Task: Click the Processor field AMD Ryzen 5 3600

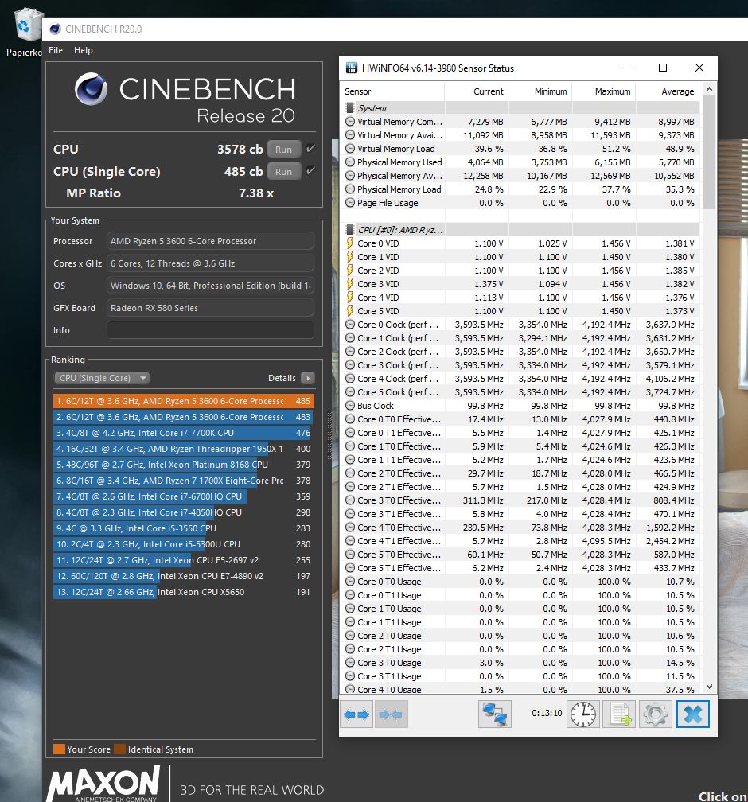Action: tap(210, 241)
